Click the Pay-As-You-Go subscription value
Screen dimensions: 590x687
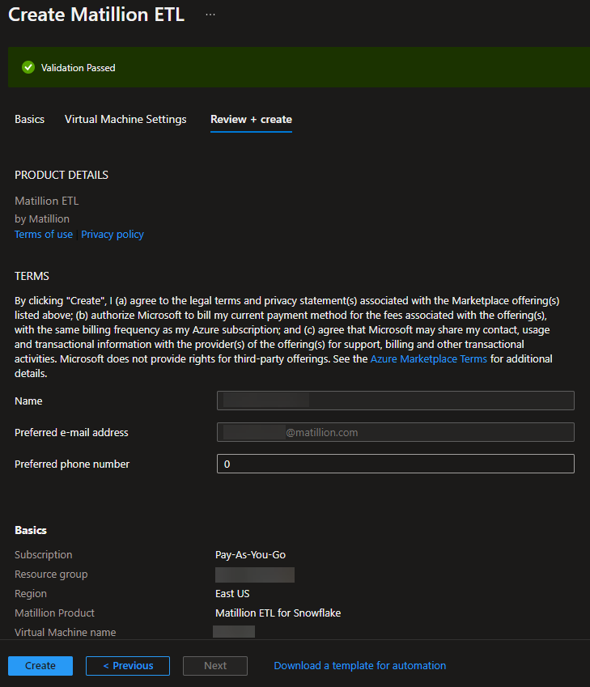[x=250, y=554]
